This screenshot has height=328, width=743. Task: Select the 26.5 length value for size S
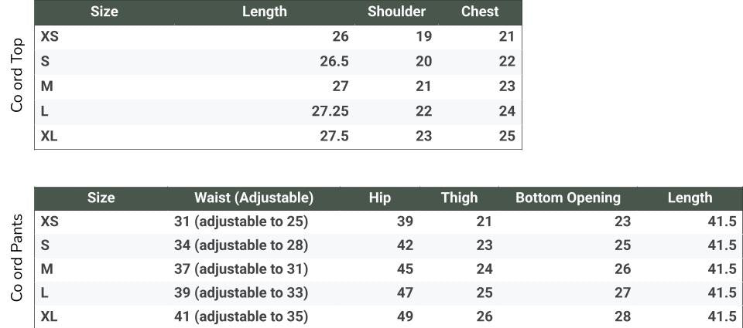coord(334,62)
